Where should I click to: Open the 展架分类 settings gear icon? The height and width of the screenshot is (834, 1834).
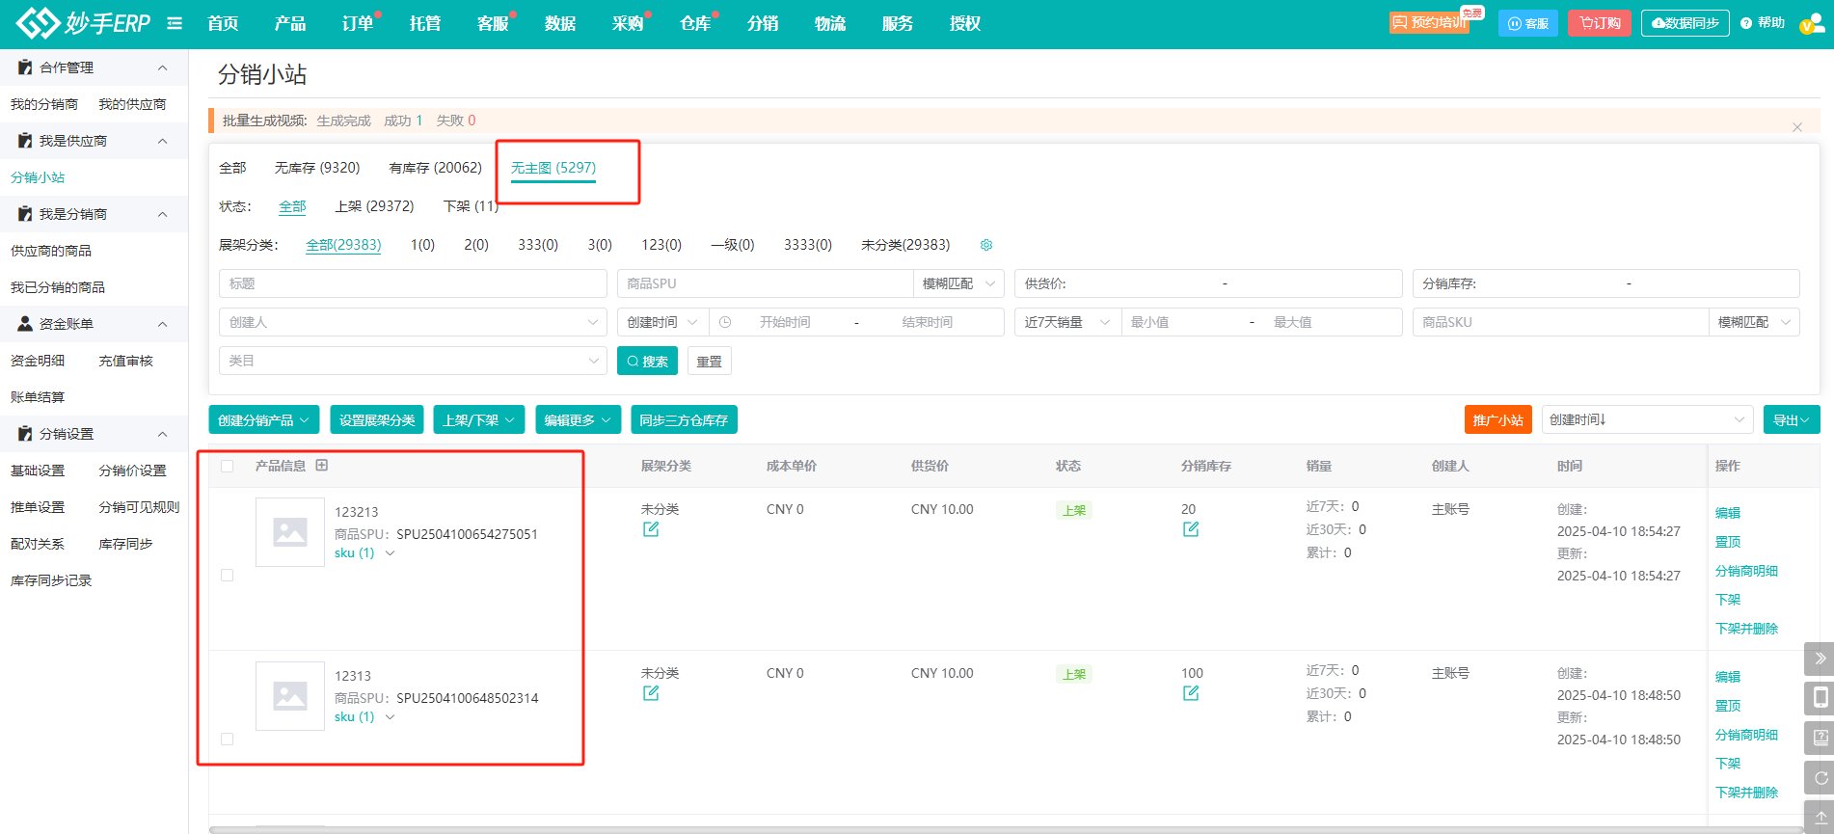tap(986, 245)
